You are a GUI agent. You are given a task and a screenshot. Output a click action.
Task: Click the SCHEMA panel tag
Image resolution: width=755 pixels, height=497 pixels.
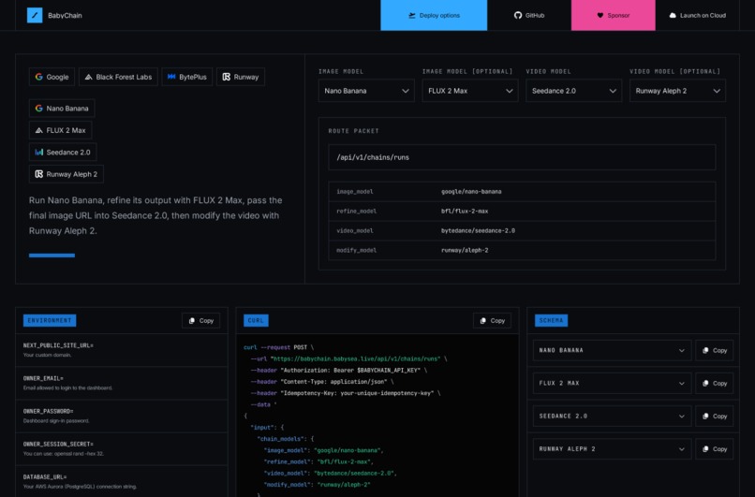(552, 320)
